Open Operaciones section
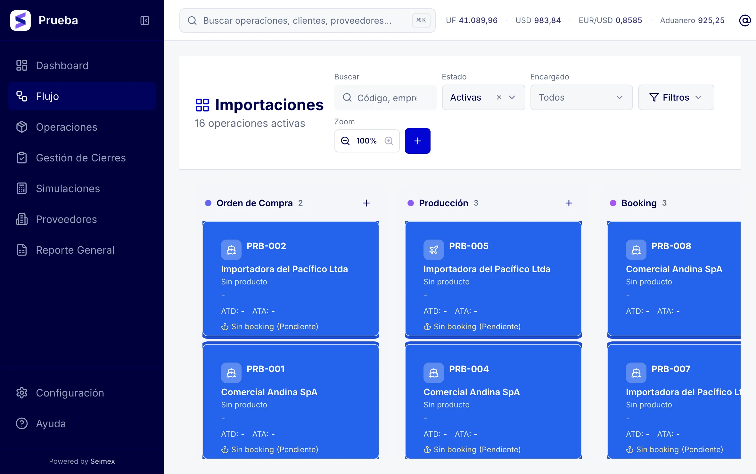 click(82, 127)
